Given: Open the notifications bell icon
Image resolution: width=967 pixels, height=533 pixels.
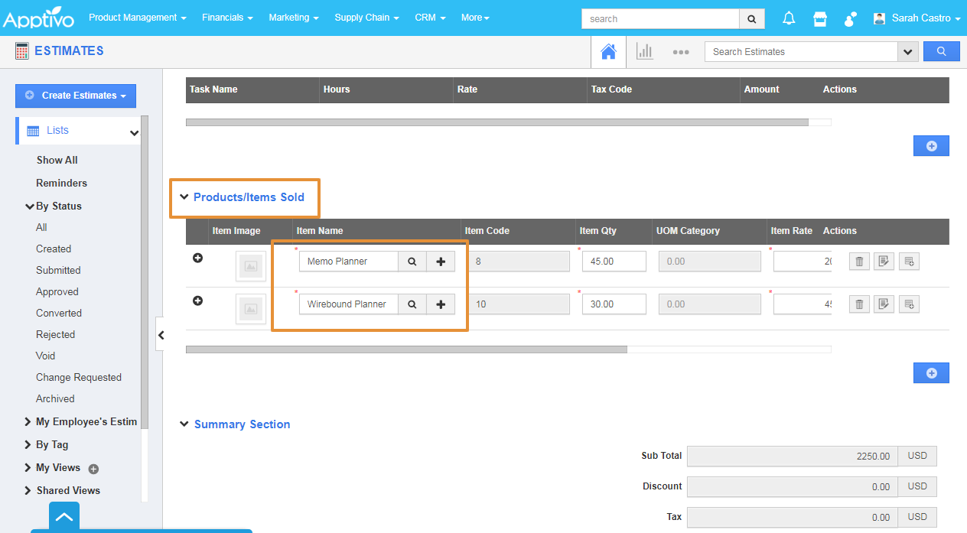Looking at the screenshot, I should click(789, 18).
